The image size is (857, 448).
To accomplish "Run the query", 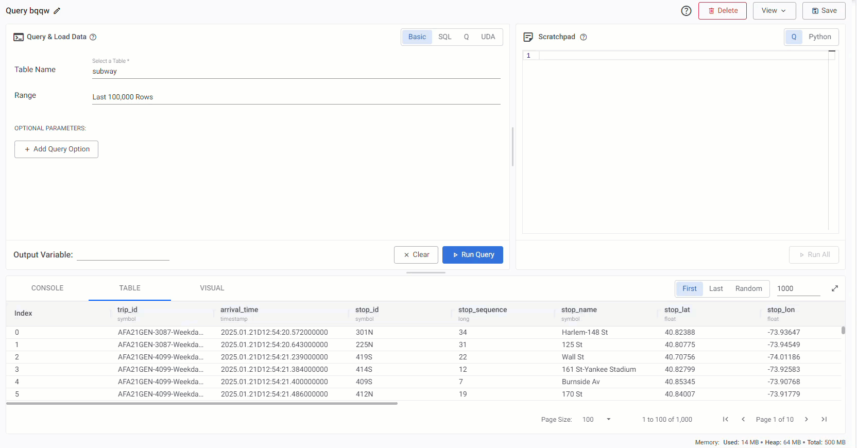I will [x=473, y=255].
